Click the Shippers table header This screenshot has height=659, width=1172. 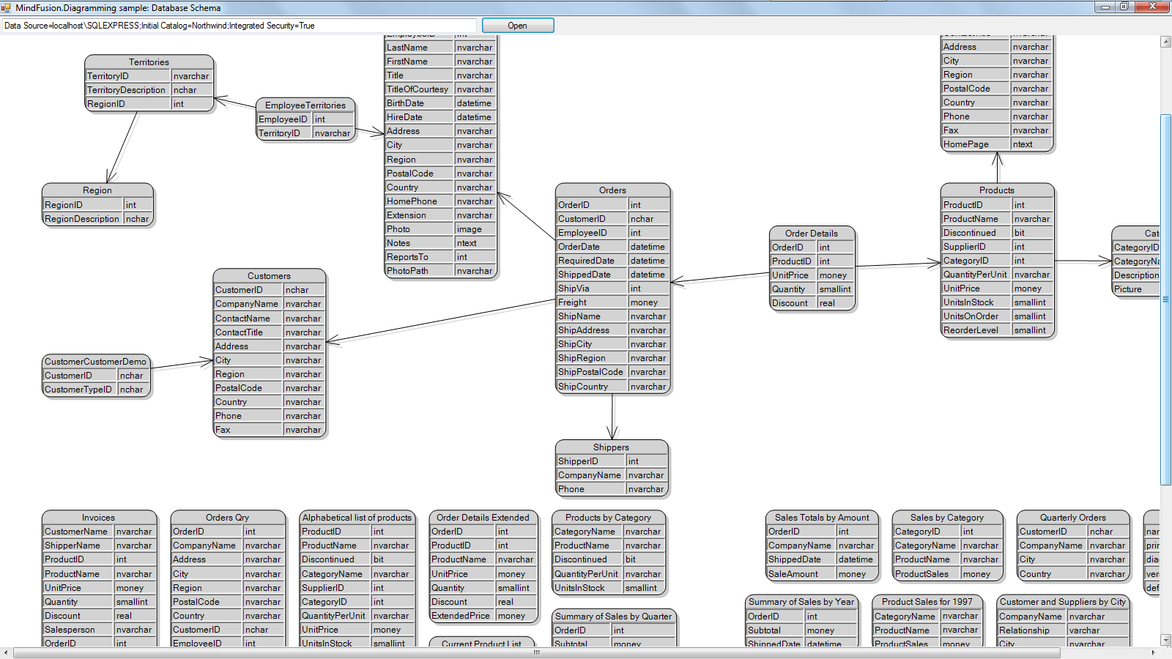click(611, 447)
